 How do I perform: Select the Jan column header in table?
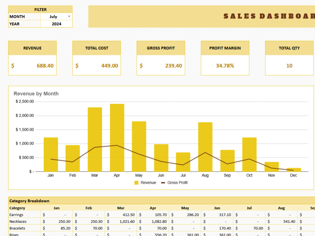pos(56,208)
